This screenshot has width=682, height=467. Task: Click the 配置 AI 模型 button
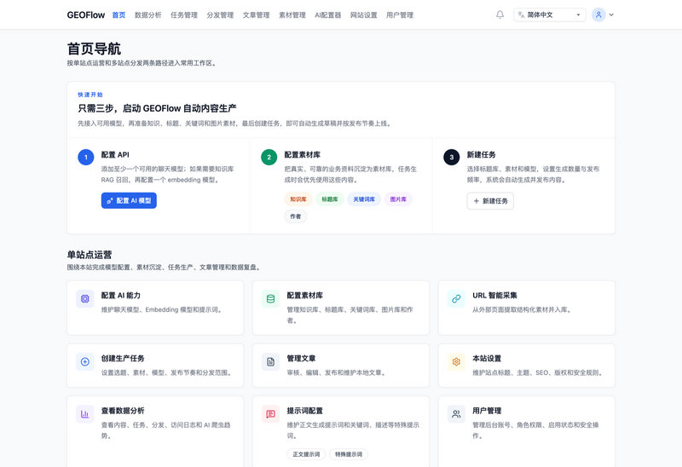129,200
